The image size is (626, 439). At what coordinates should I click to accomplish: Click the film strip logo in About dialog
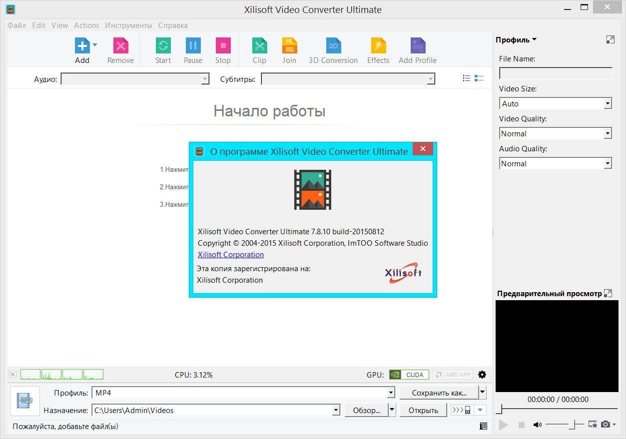pos(313,190)
